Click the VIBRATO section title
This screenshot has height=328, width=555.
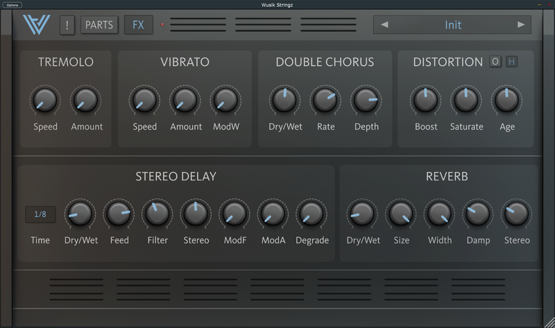[185, 62]
